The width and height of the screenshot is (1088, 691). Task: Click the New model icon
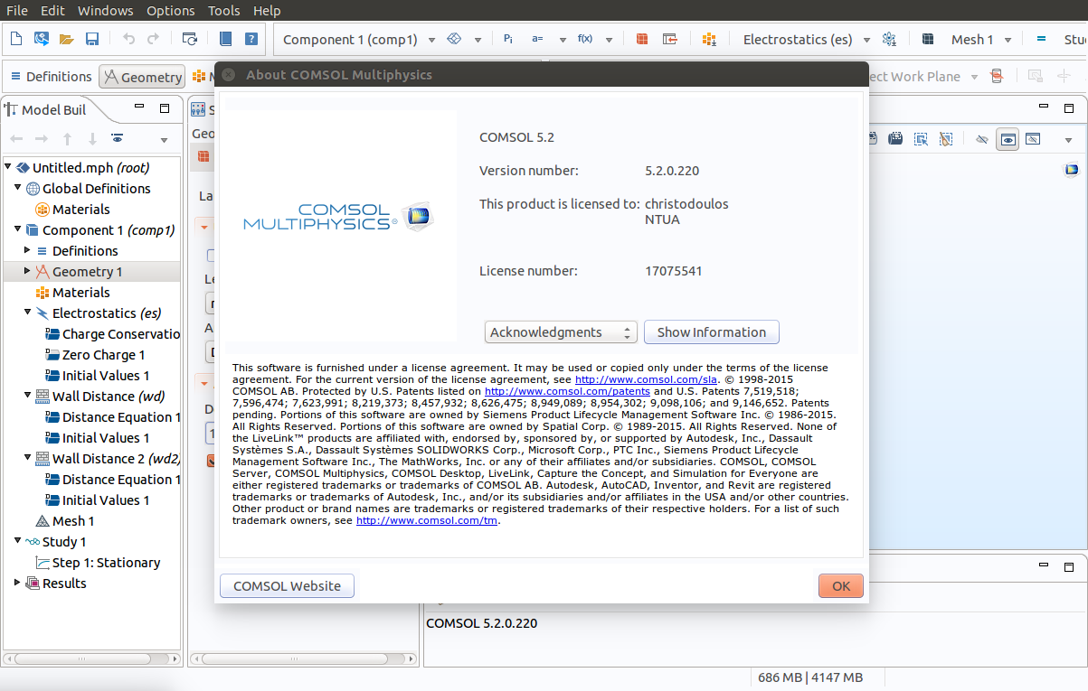[x=15, y=39]
